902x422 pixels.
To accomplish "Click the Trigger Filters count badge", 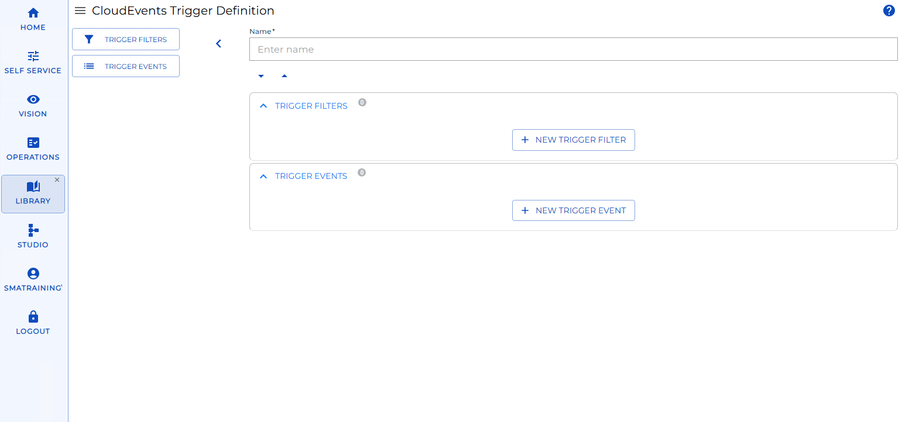I will click(362, 102).
